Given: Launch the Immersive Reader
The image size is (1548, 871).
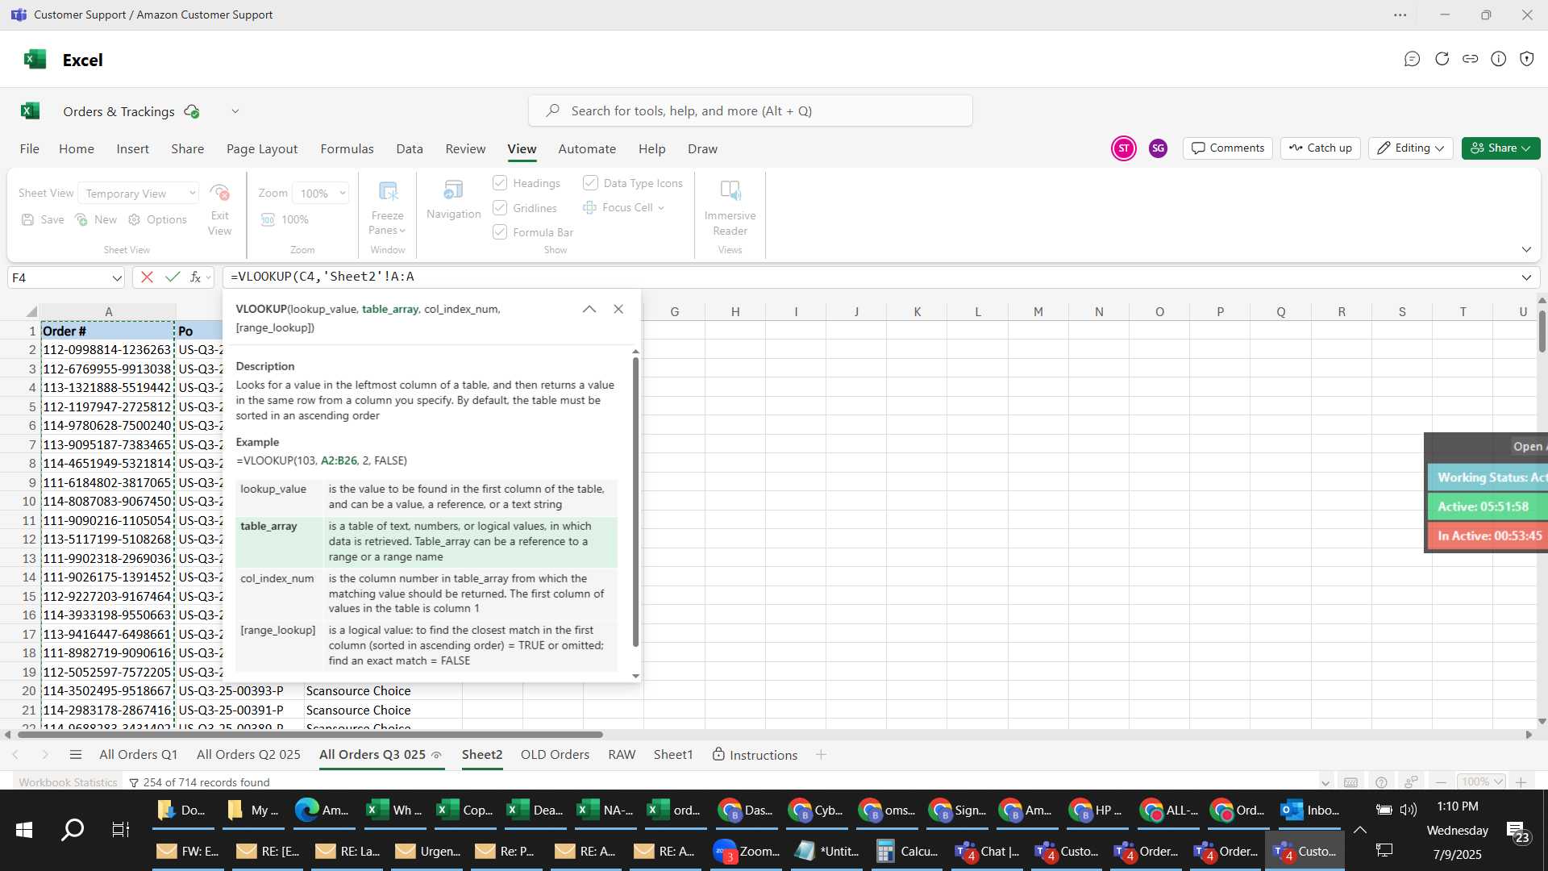Looking at the screenshot, I should click(730, 191).
